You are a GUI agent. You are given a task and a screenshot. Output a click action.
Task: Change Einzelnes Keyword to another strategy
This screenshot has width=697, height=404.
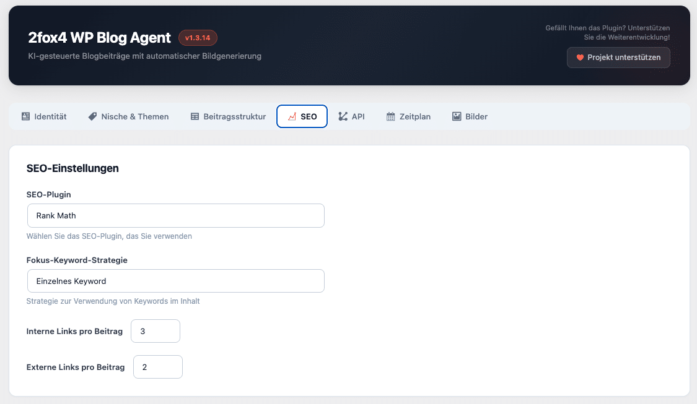click(175, 281)
